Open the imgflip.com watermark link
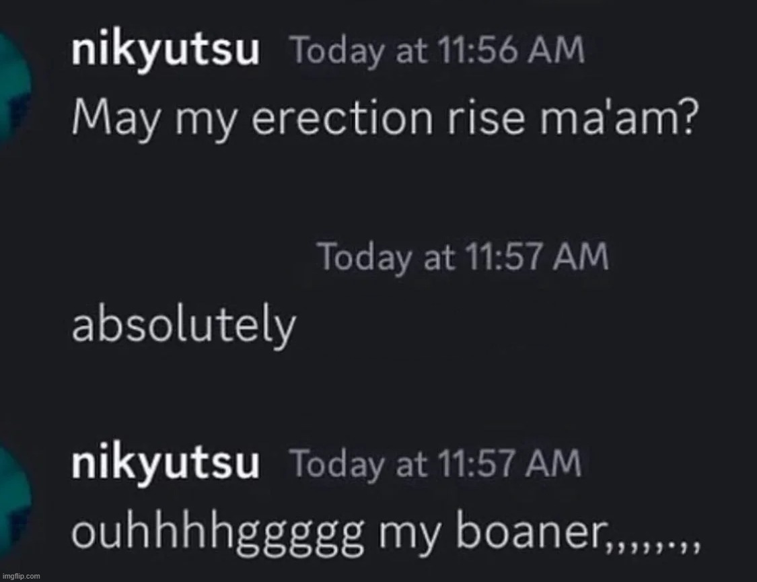 [22, 576]
